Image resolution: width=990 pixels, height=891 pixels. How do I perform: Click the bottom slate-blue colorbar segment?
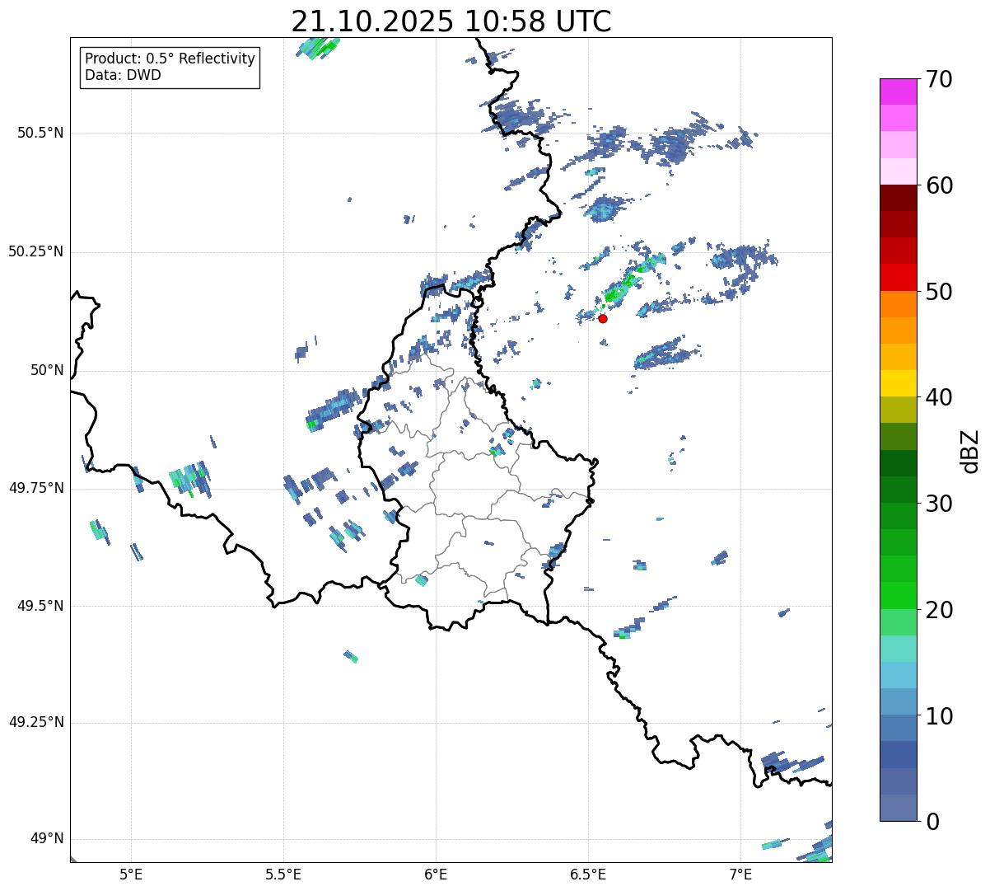pyautogui.click(x=898, y=808)
